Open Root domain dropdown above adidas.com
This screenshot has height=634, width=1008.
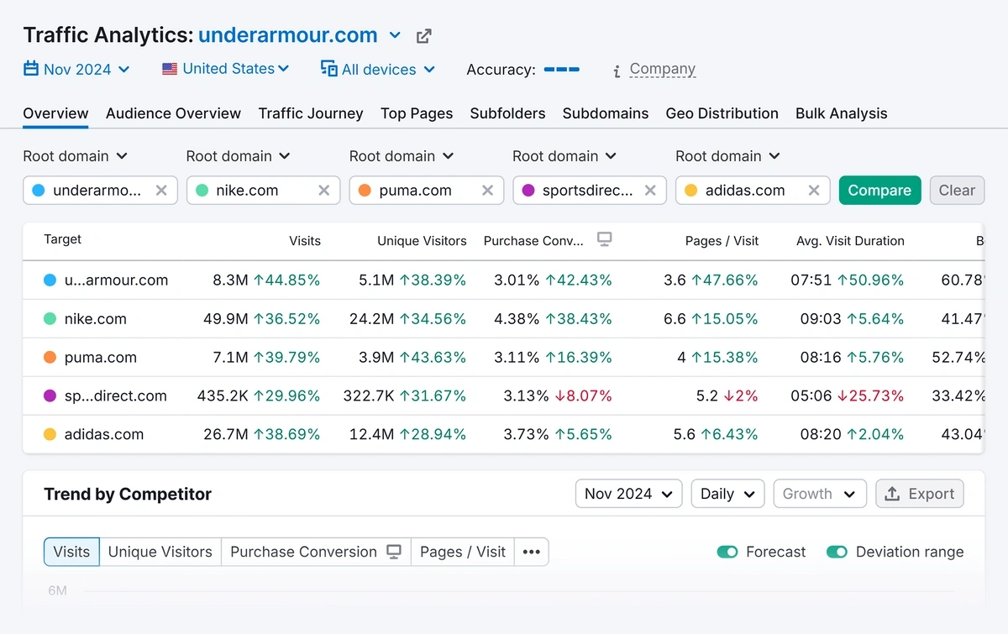click(727, 156)
